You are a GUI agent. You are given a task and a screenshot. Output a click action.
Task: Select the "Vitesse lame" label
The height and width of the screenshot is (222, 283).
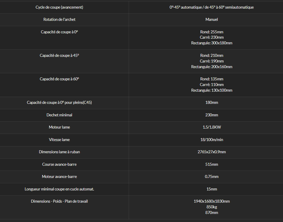click(x=59, y=140)
